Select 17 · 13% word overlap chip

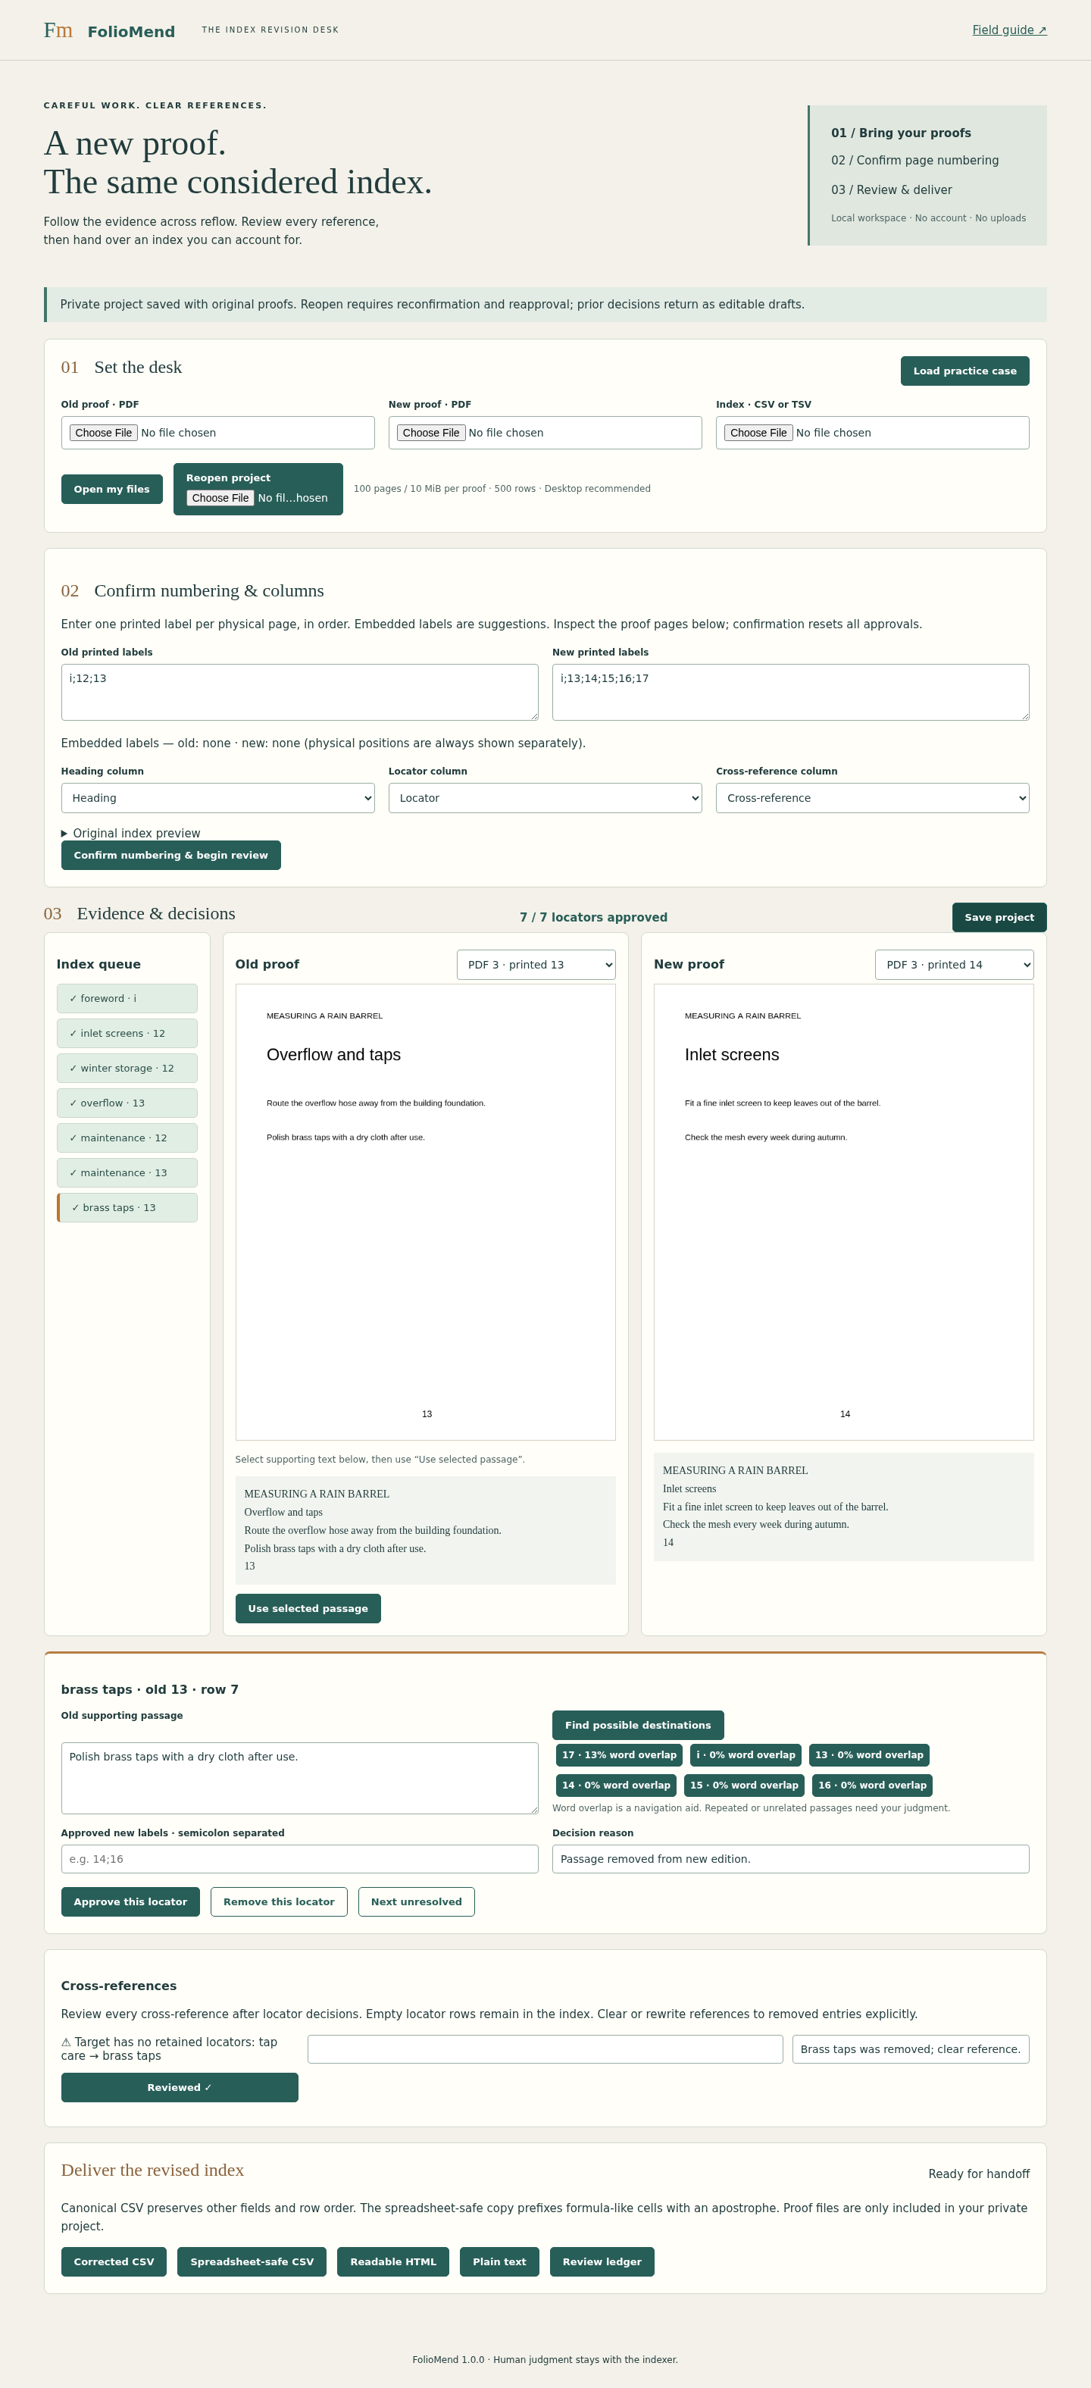(x=619, y=1755)
